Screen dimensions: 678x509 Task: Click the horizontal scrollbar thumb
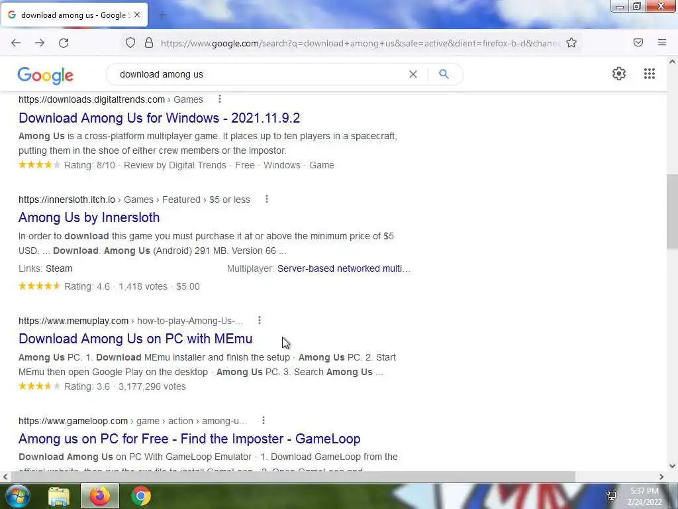tap(293, 477)
